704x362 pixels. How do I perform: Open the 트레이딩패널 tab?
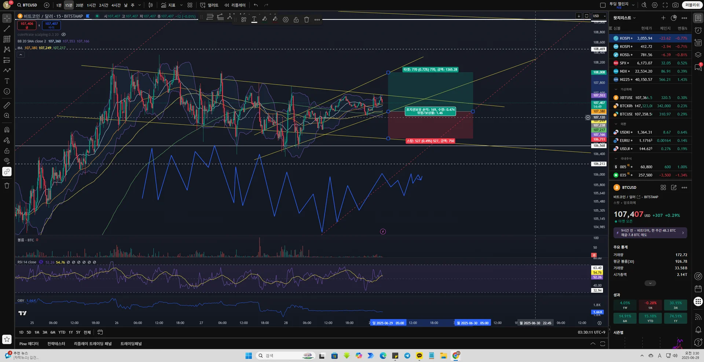pyautogui.click(x=131, y=344)
